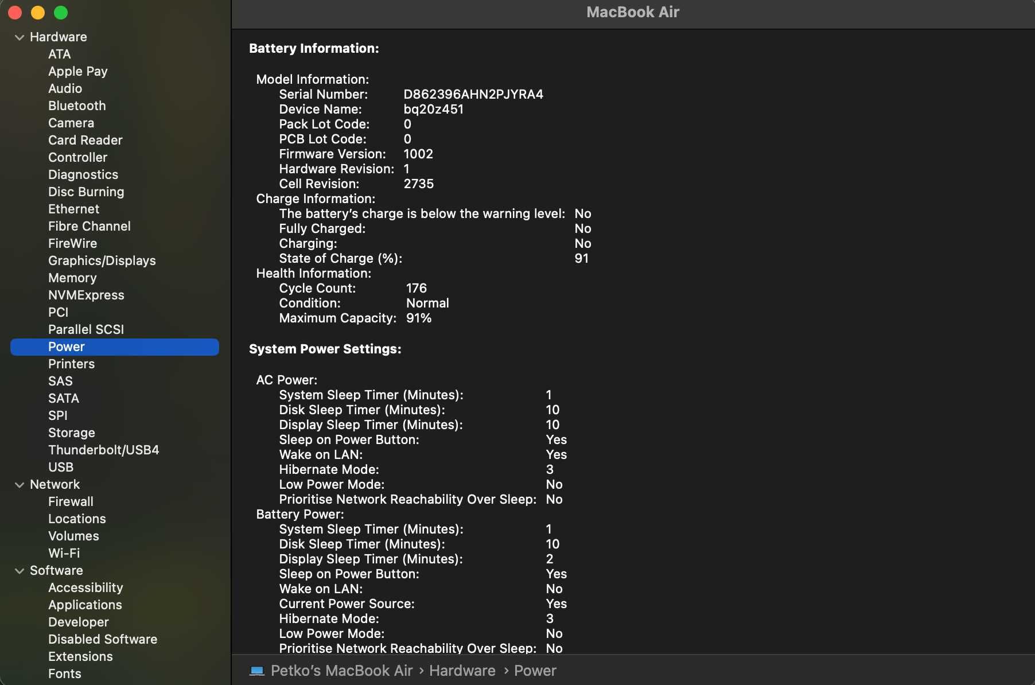Click Hardware in the path bar

click(x=462, y=671)
